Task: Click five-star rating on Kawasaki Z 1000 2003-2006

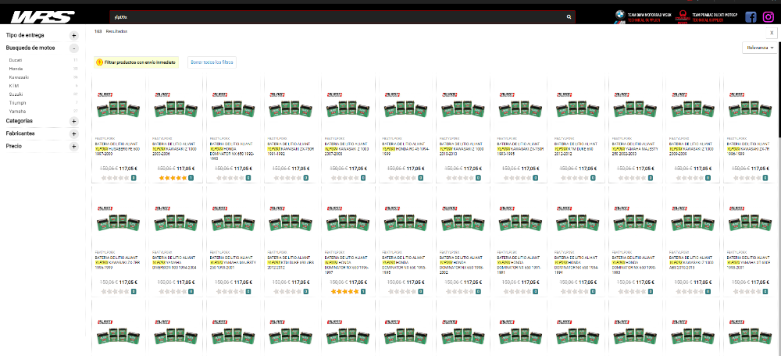Action: pos(172,178)
